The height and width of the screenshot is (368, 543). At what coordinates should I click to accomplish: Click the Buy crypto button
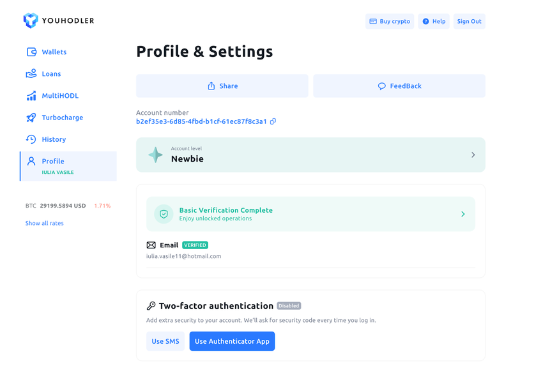[390, 22]
